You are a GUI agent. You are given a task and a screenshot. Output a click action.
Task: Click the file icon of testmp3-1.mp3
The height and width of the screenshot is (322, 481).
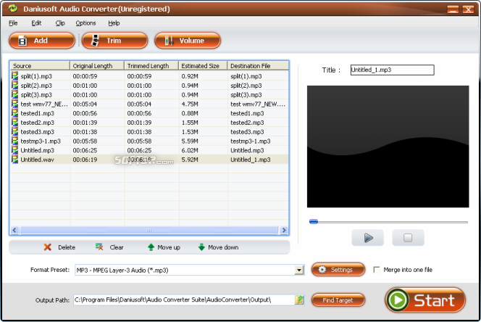14,141
